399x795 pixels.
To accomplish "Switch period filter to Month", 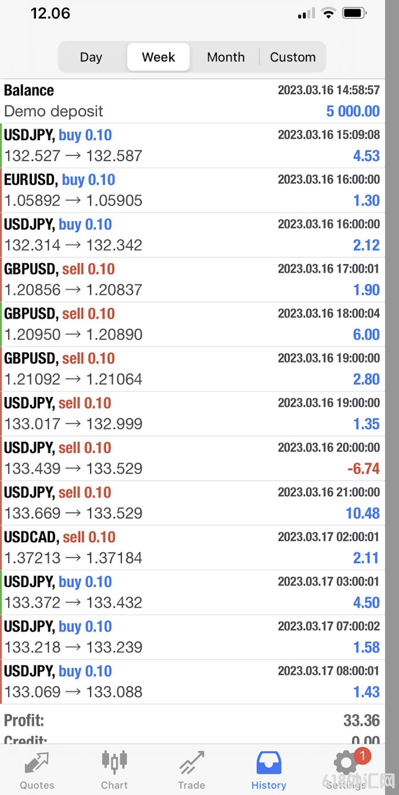I will pos(226,57).
